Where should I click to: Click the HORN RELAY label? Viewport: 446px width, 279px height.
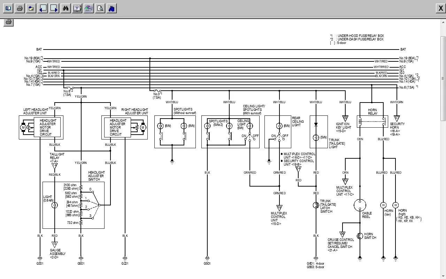click(x=372, y=112)
